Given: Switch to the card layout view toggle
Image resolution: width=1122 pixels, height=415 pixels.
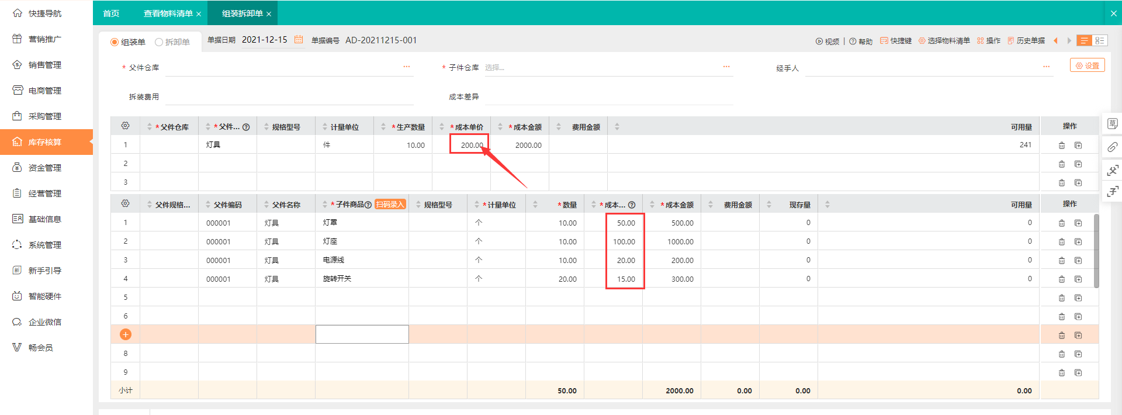Looking at the screenshot, I should pyautogui.click(x=1099, y=41).
